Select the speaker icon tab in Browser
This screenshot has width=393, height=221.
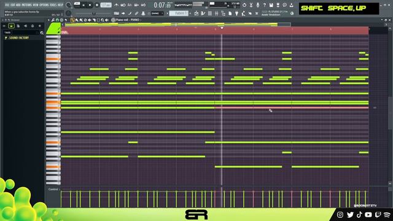tap(25, 26)
